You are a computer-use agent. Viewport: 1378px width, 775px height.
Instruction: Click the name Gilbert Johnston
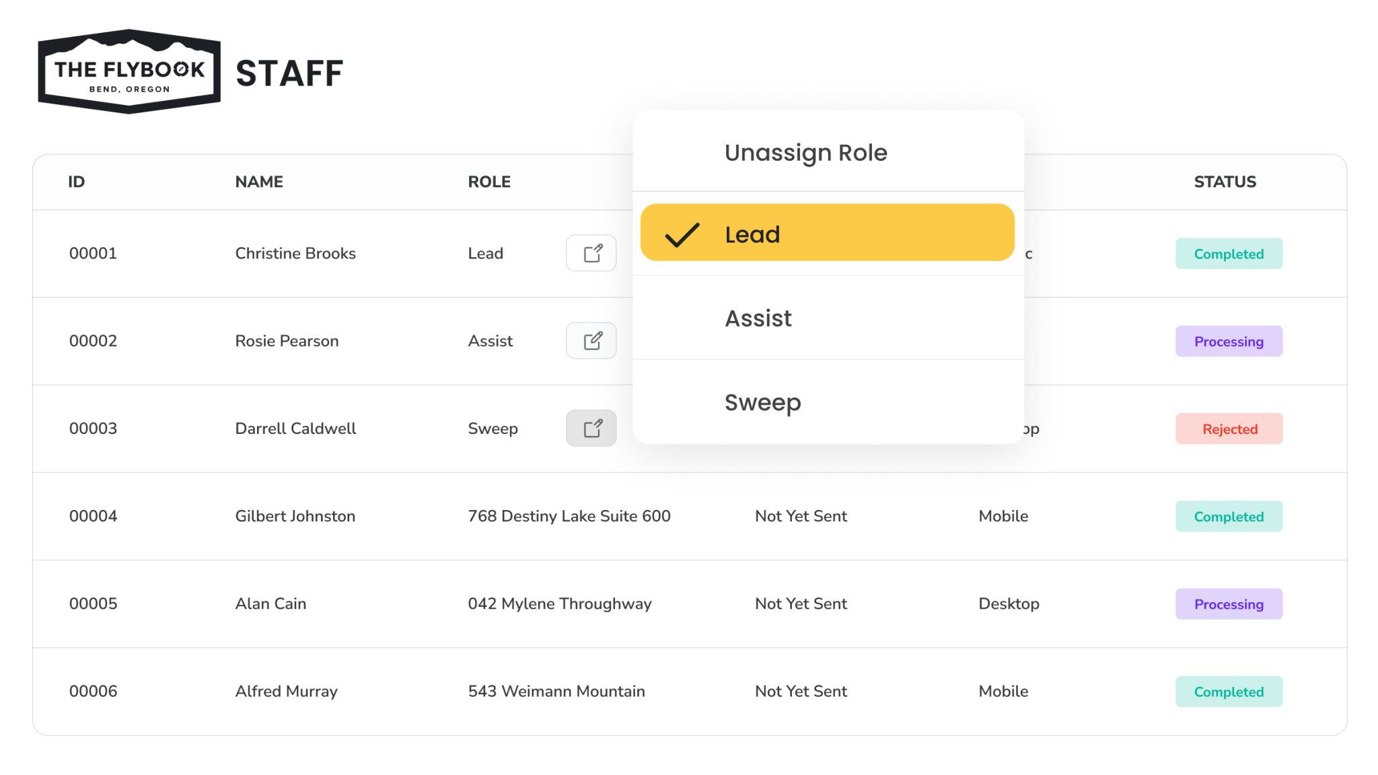(295, 515)
